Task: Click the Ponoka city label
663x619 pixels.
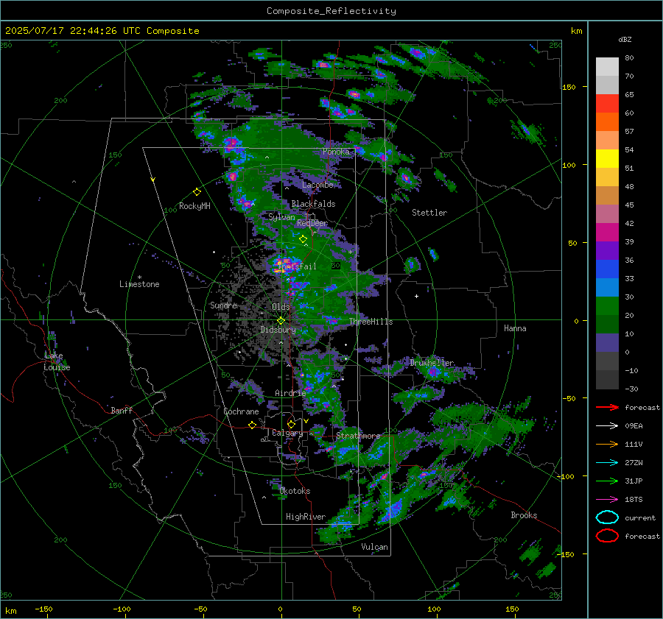Action: (x=336, y=152)
